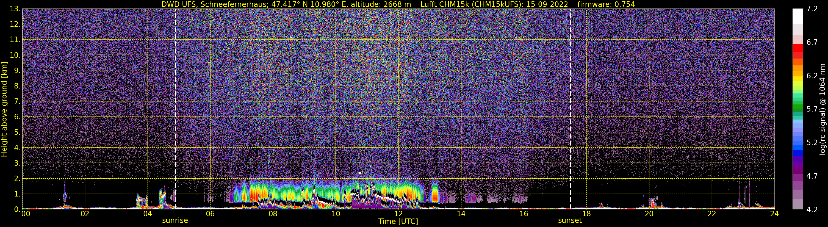The width and height of the screenshot is (828, 227).
Task: Click the 1. height axis tick label
Action: pos(17,194)
